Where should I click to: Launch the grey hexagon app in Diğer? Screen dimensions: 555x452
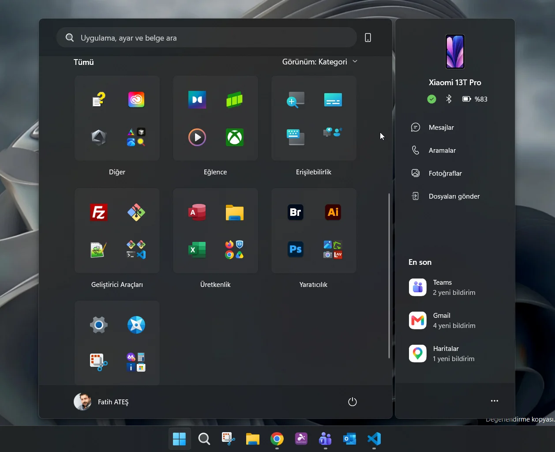[x=99, y=137]
